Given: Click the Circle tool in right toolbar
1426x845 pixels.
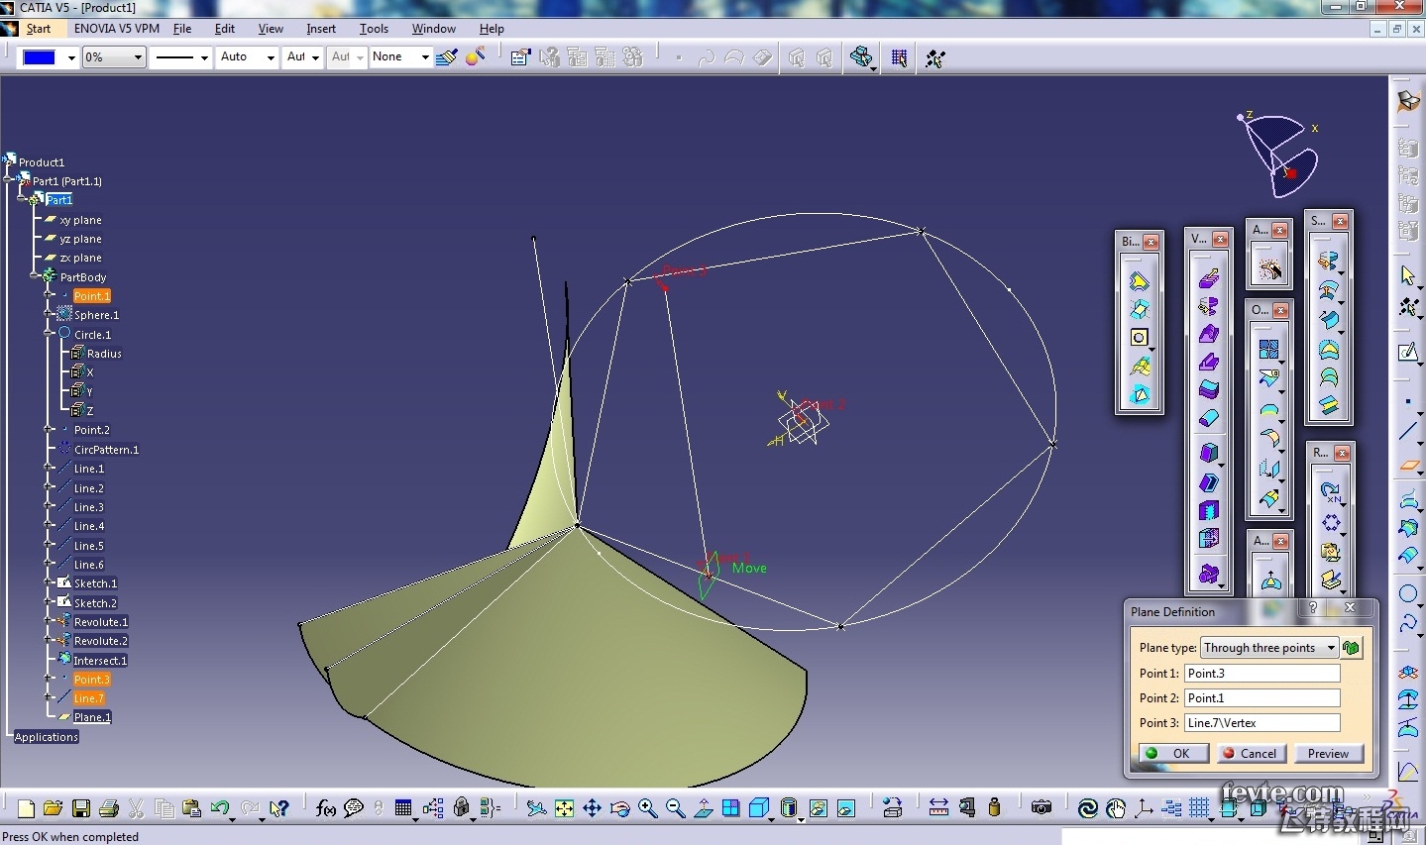Looking at the screenshot, I should [x=1407, y=594].
